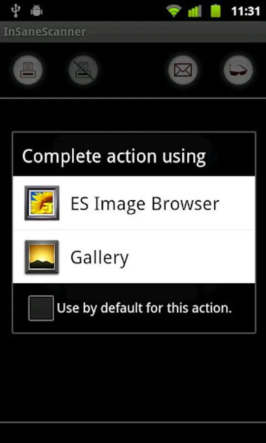Screen dimensions: 266x443
Task: Tap the USB status bar icon
Action: (15, 10)
